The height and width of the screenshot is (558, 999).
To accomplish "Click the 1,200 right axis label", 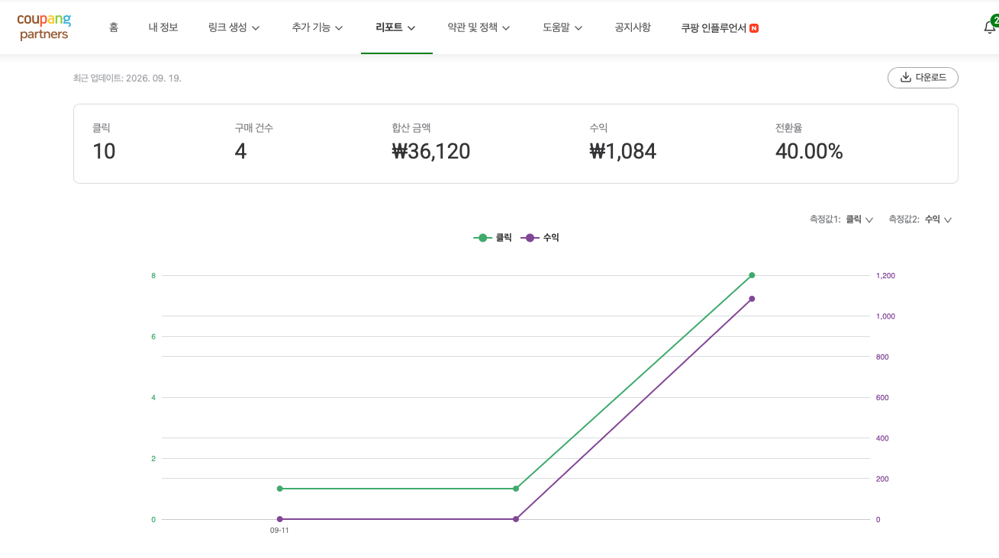I will click(885, 275).
